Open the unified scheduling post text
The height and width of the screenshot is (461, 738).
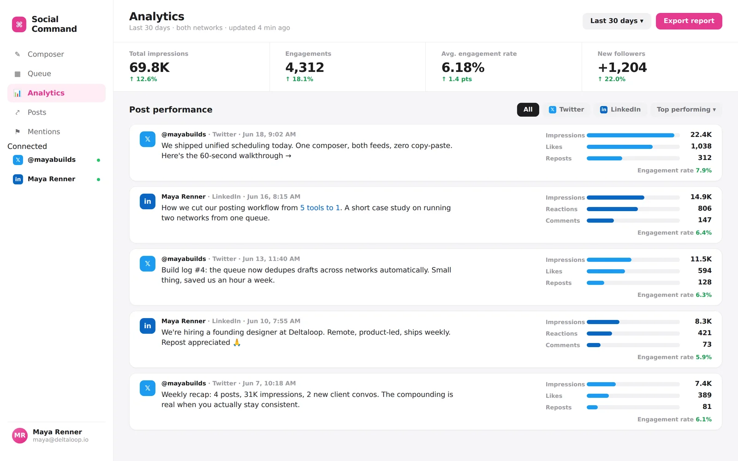(x=307, y=151)
